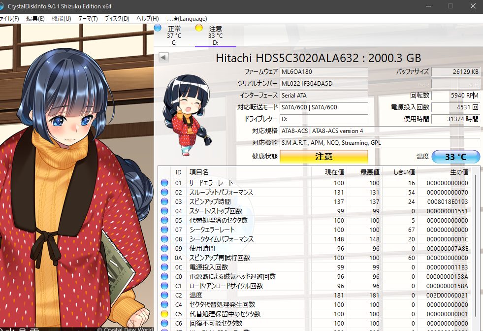483x331 pixels.
Task: Click the 注意 health status button
Action: 324,157
